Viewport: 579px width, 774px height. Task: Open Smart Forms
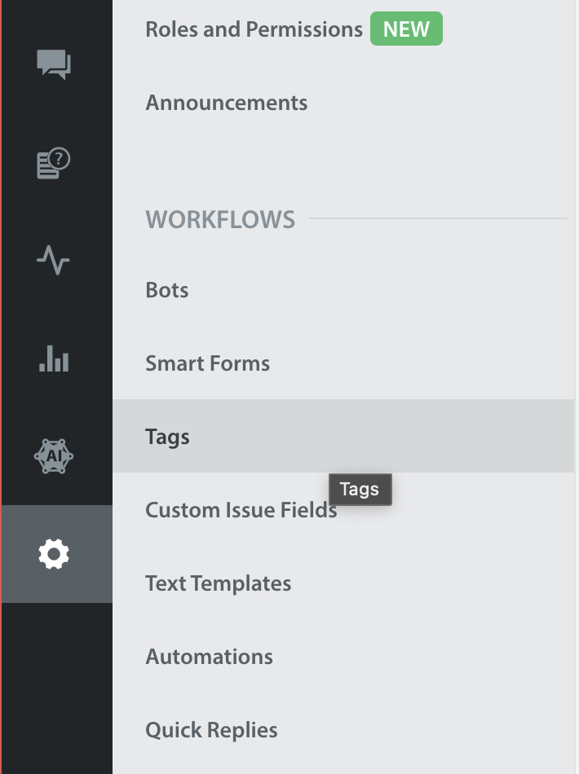[x=207, y=363]
